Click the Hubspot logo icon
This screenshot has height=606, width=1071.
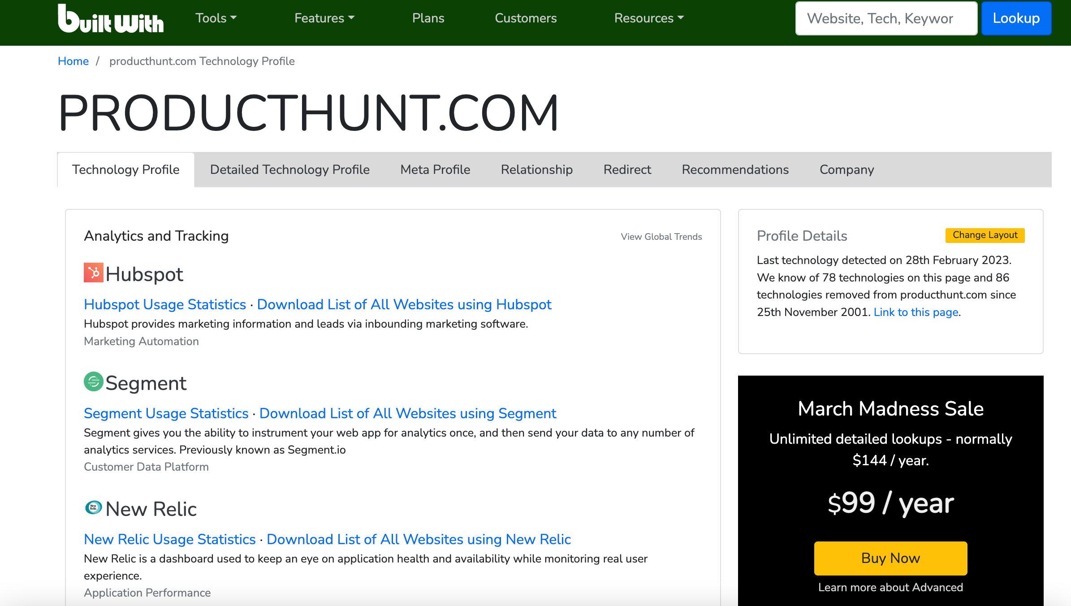93,273
